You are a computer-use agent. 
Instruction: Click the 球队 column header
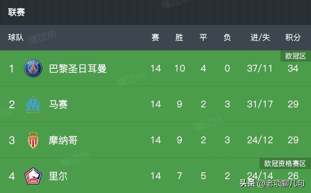(x=15, y=38)
